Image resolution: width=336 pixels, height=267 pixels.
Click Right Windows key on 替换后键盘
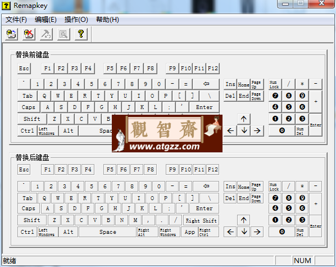tap(170, 232)
